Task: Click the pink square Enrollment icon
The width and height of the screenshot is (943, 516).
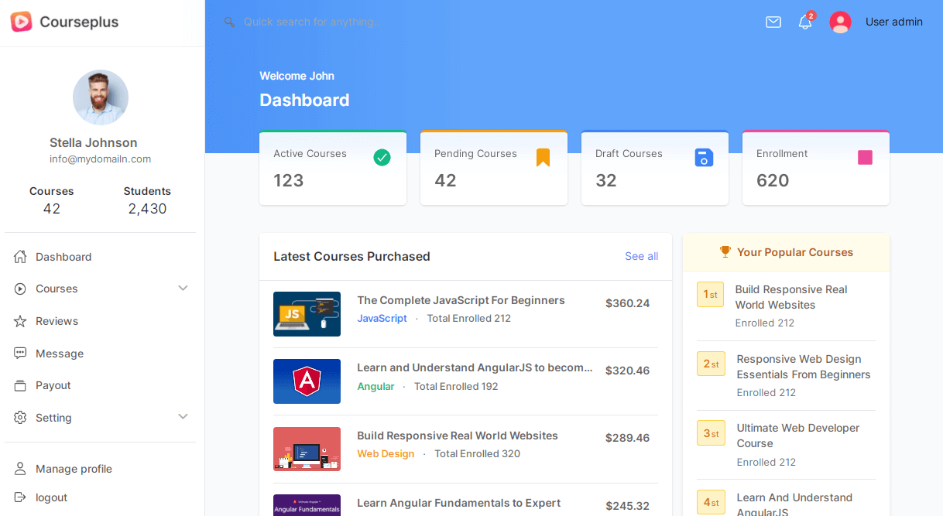Action: coord(865,158)
